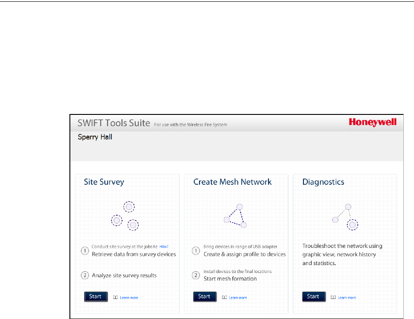Click the Diagnostics node graph illustration
The width and height of the screenshot is (414, 319).
click(x=345, y=217)
